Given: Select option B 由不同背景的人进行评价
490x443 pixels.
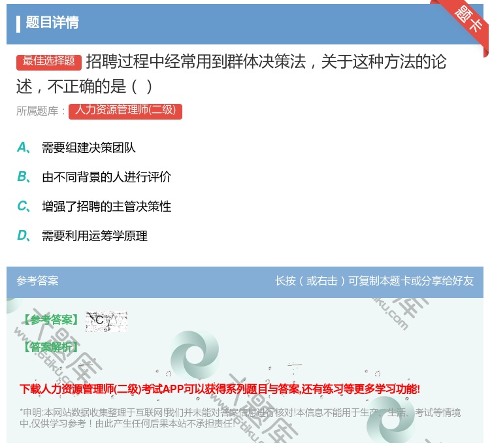Looking at the screenshot, I should coord(106,177).
